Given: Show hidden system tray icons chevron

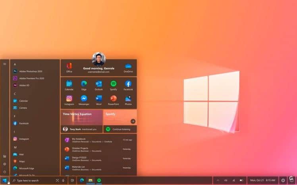Looking at the screenshot, I should pos(218,181).
